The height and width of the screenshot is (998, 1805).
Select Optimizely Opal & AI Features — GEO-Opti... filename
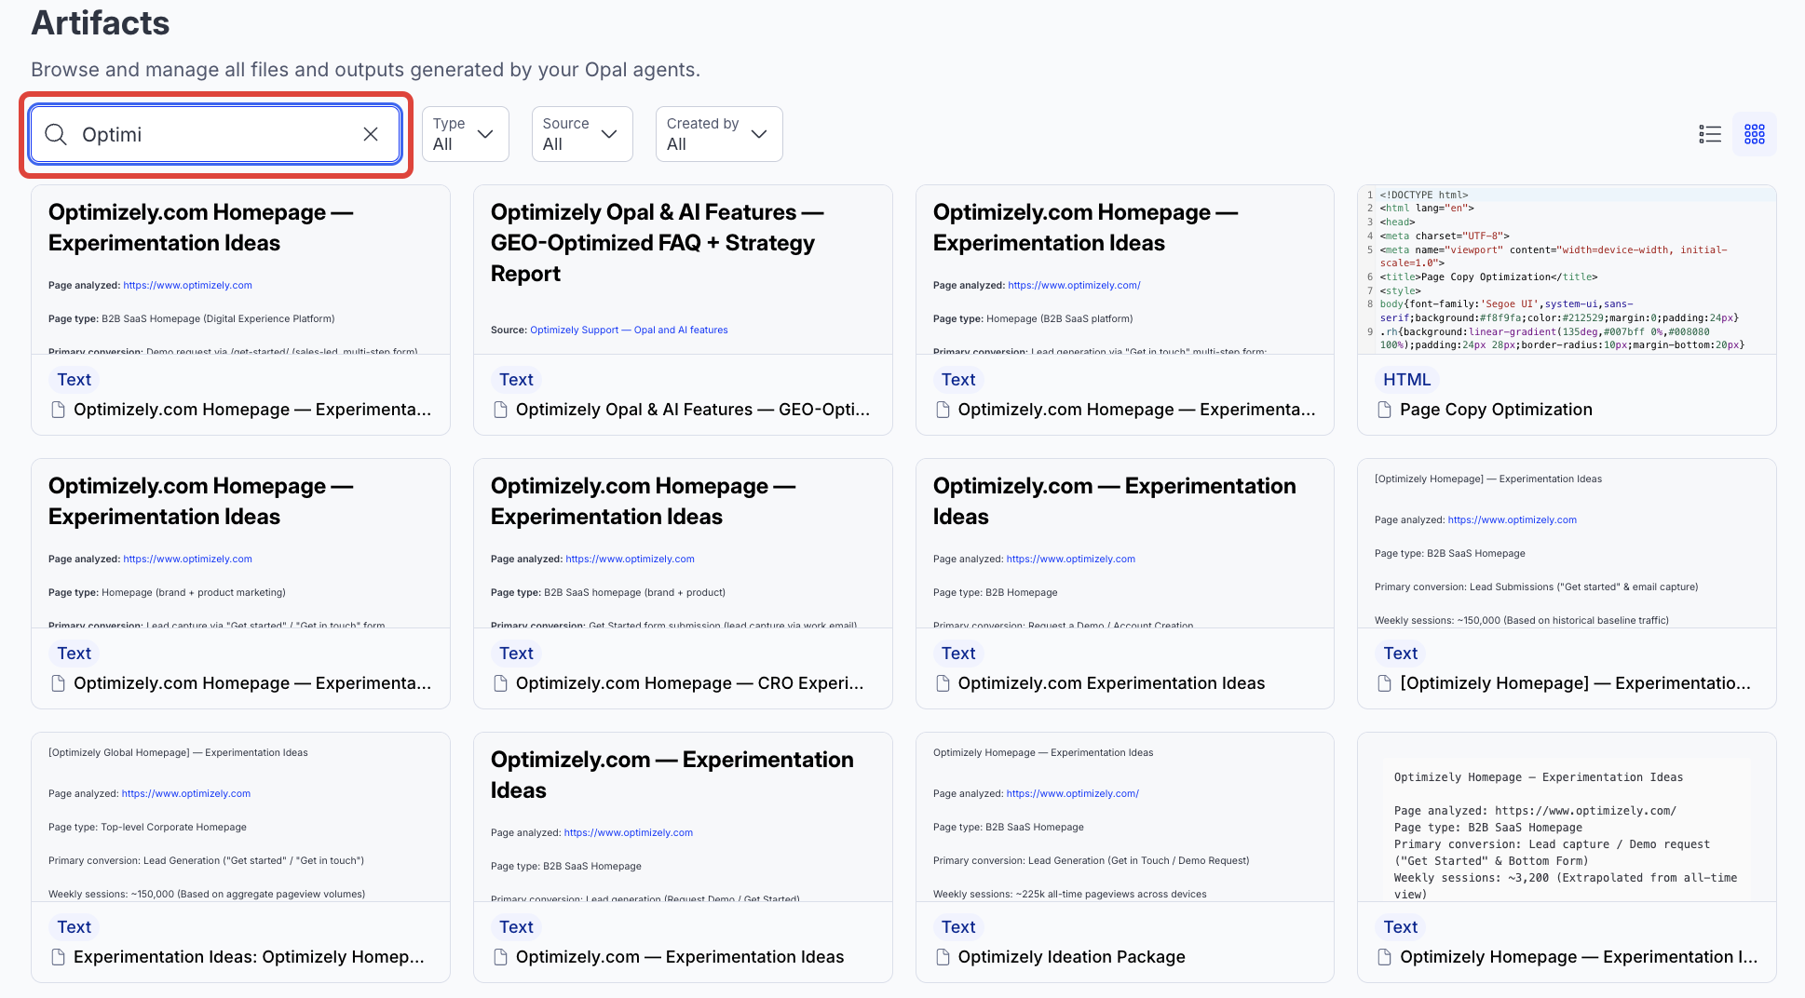pos(693,410)
